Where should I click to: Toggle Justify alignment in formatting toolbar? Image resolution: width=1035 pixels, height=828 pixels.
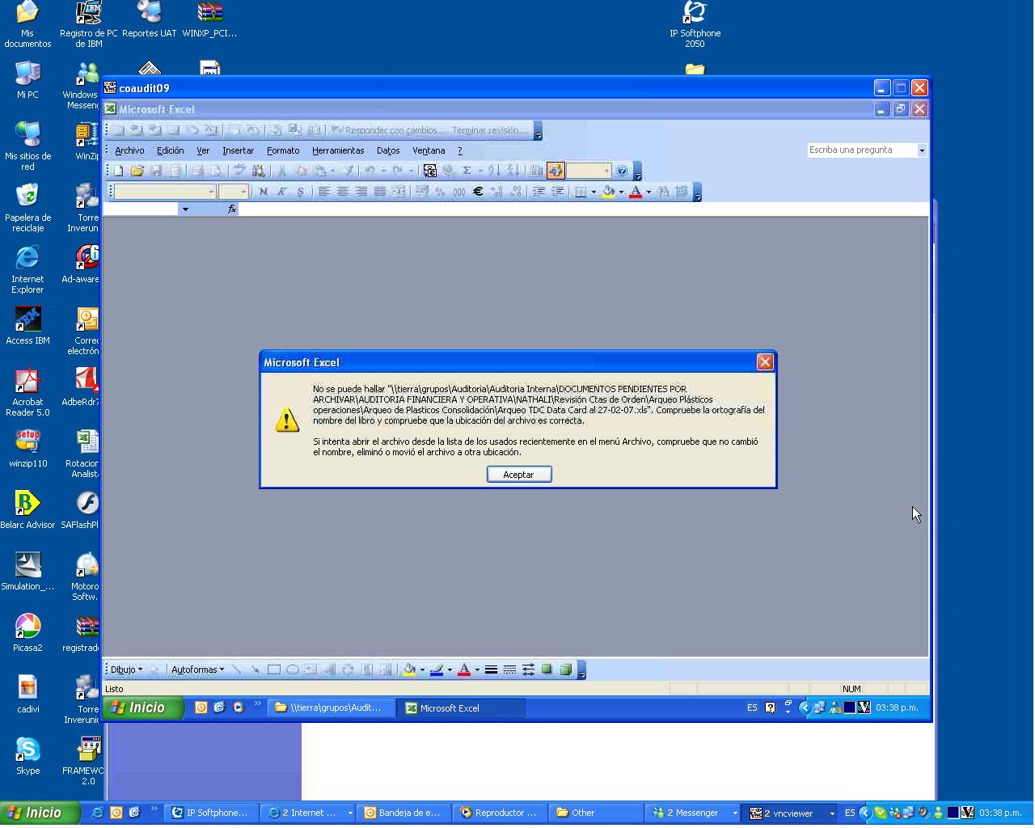click(379, 192)
